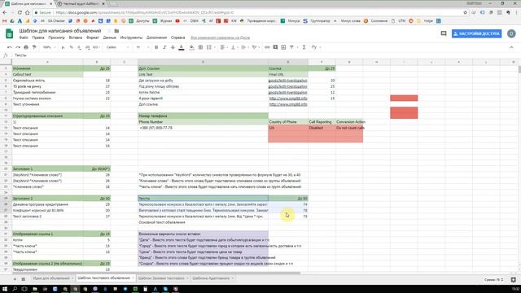Open the Calibri font family dropdown
The height and width of the screenshot is (293, 521).
pos(117,47)
